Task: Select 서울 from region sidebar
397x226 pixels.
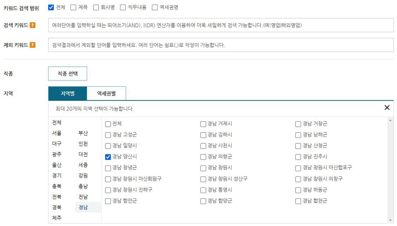Action: coord(56,133)
